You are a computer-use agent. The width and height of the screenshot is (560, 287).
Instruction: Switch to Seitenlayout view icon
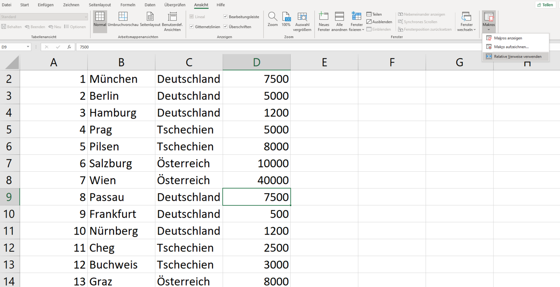click(x=150, y=16)
